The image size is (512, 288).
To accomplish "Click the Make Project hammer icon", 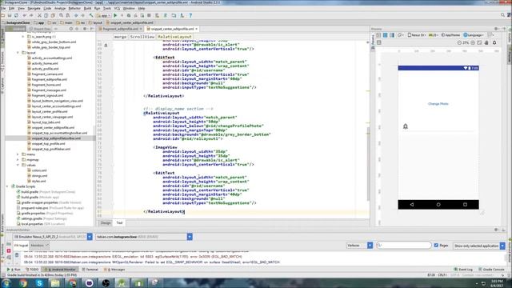I will tap(91, 15).
